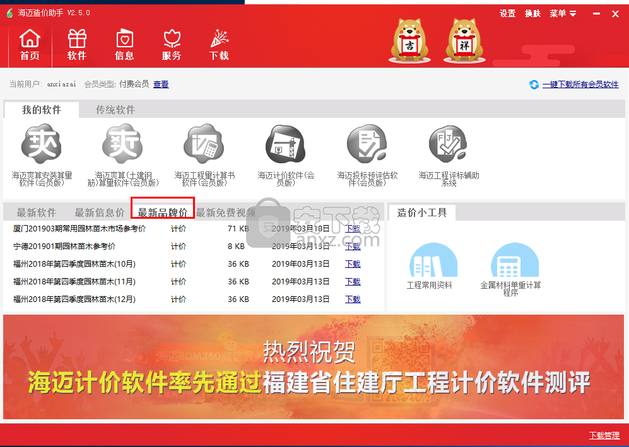Select text 福州2018年第四季度园林苗木(10月)

point(74,264)
